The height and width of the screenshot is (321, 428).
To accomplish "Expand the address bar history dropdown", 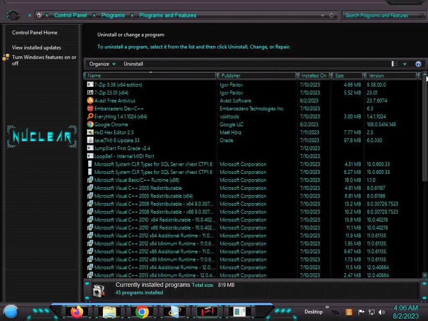I will coord(322,15).
